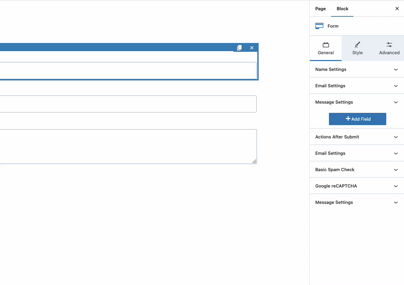Click the Form block icon in sidebar
This screenshot has width=404, height=285.
[319, 26]
